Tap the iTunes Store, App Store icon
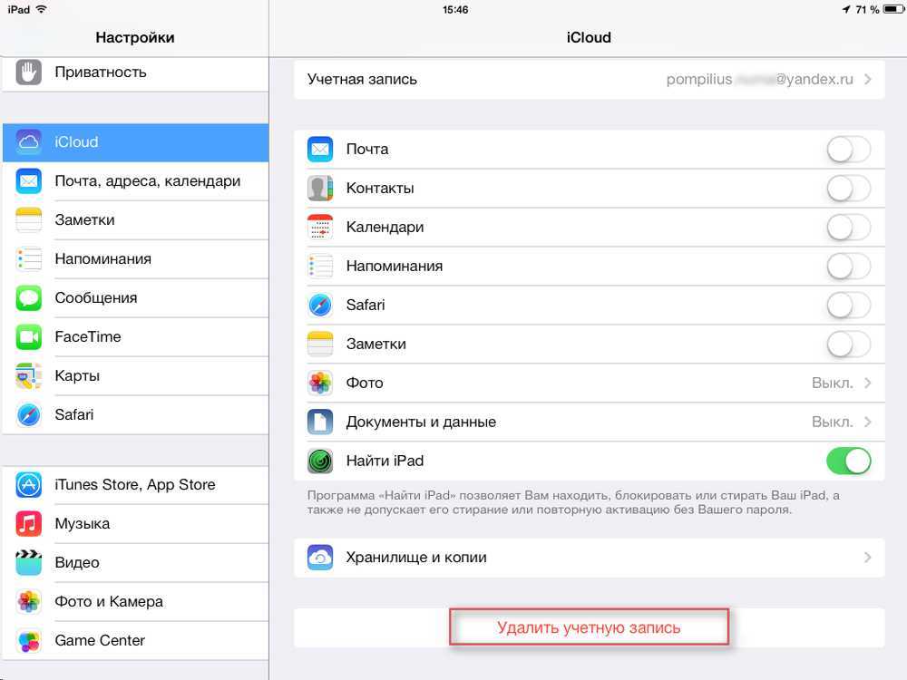907x680 pixels. (x=28, y=484)
